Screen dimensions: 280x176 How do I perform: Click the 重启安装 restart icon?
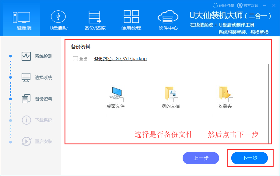tap(26, 141)
